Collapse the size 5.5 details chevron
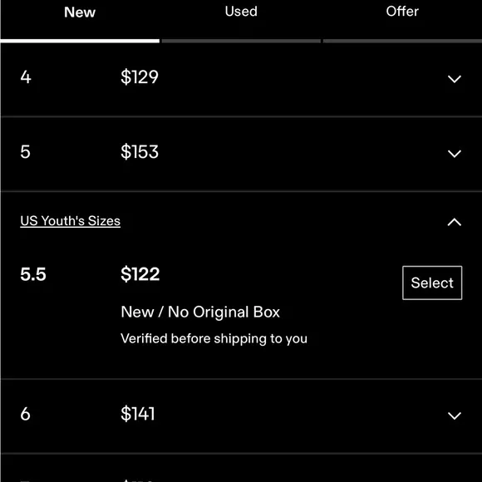482x482 pixels. 455,222
